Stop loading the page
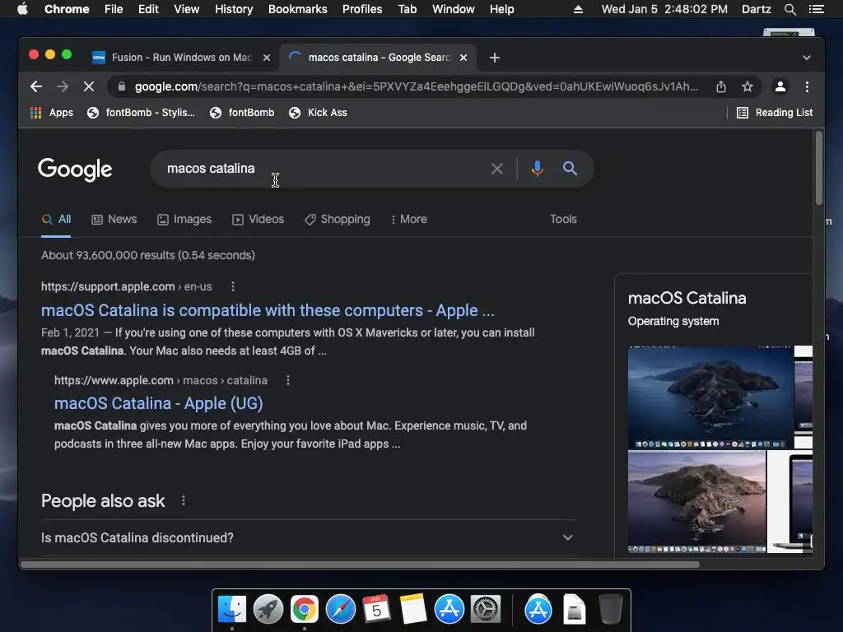The width and height of the screenshot is (843, 632). point(89,86)
